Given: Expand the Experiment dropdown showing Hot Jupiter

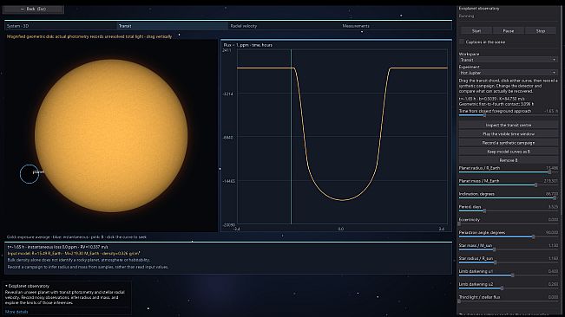Looking at the screenshot, I should pyautogui.click(x=508, y=73).
